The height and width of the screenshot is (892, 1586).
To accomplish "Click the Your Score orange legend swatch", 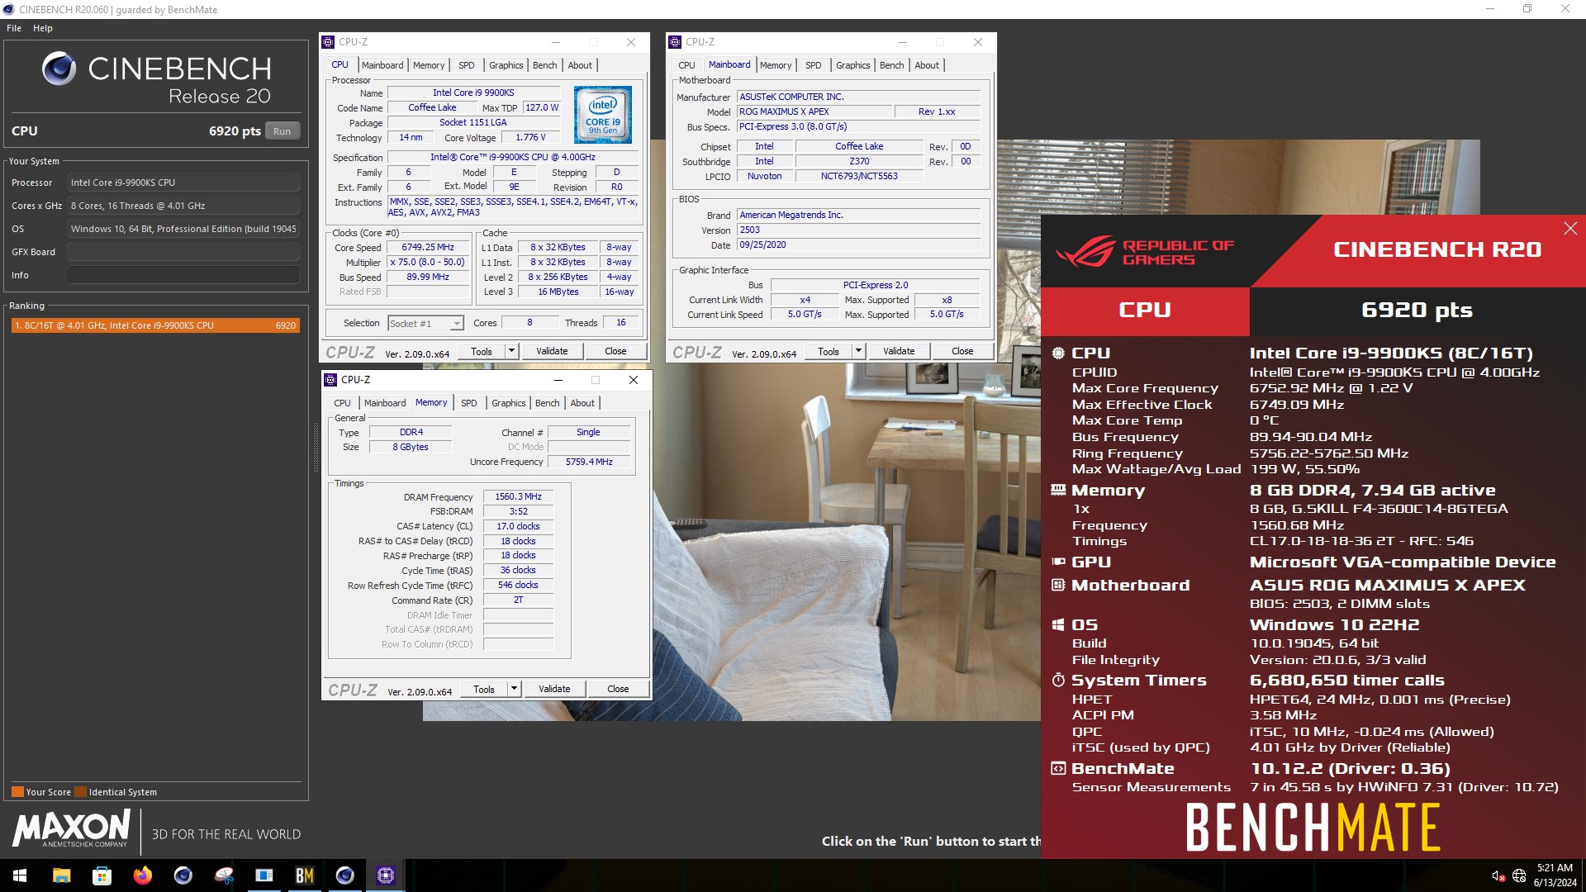I will tap(17, 791).
